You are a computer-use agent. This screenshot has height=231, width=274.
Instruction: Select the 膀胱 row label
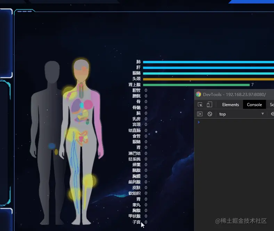[x=136, y=96]
